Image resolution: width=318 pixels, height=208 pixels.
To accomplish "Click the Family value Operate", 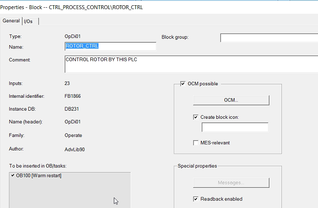I will point(73,136).
